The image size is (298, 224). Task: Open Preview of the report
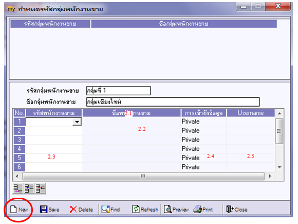[x=167, y=209]
